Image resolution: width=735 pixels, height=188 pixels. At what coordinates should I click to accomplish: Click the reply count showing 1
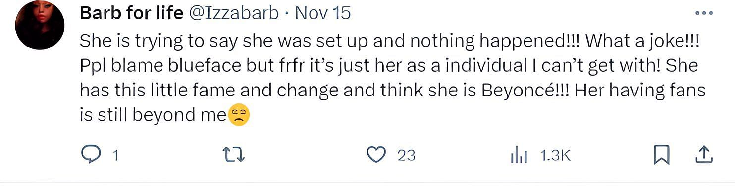(115, 156)
